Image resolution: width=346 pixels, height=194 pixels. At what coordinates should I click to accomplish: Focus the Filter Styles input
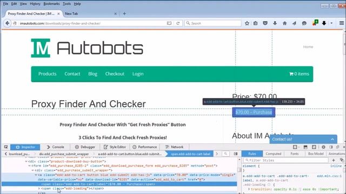pyautogui.click(x=286, y=160)
